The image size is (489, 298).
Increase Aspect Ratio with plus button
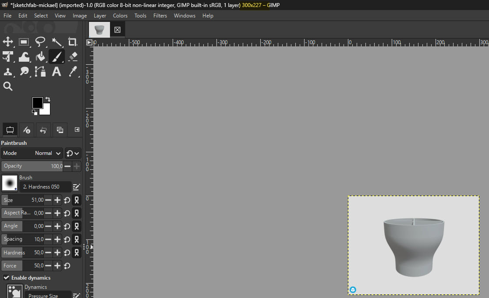57,213
